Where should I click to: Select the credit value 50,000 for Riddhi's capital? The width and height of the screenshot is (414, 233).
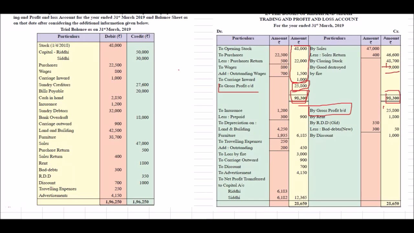[142, 52]
